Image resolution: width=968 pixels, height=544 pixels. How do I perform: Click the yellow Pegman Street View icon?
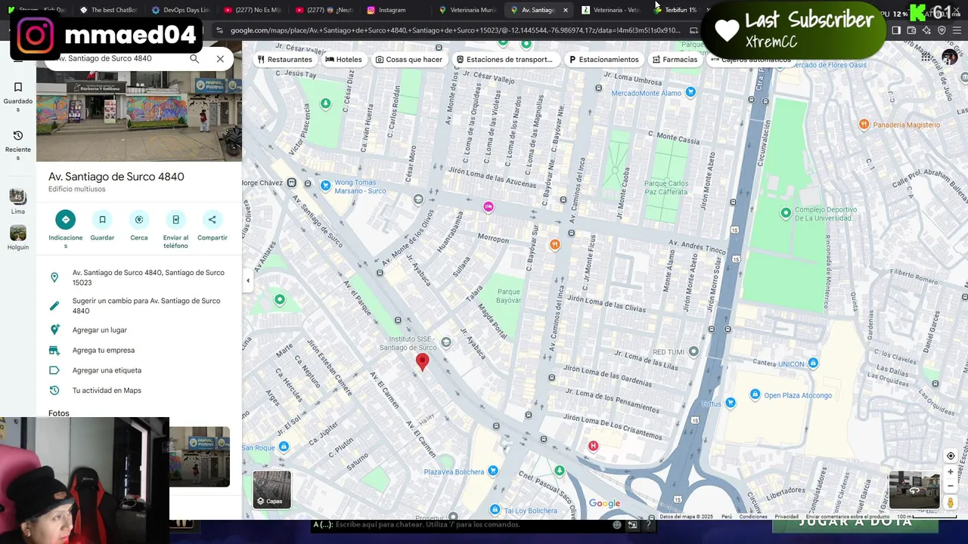pyautogui.click(x=951, y=503)
